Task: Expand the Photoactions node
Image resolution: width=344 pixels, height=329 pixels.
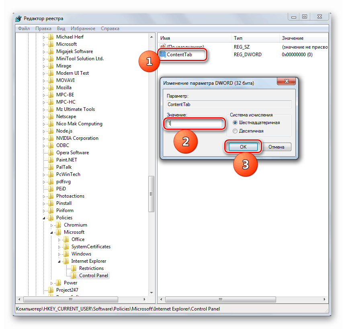Action: (44, 196)
